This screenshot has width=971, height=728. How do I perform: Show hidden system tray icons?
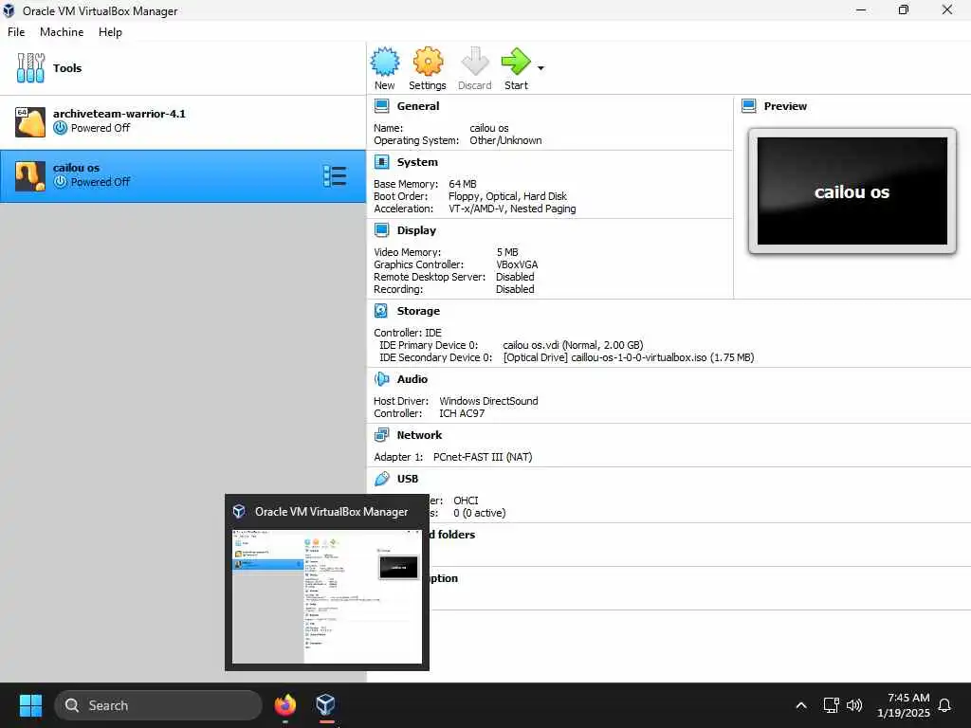800,705
